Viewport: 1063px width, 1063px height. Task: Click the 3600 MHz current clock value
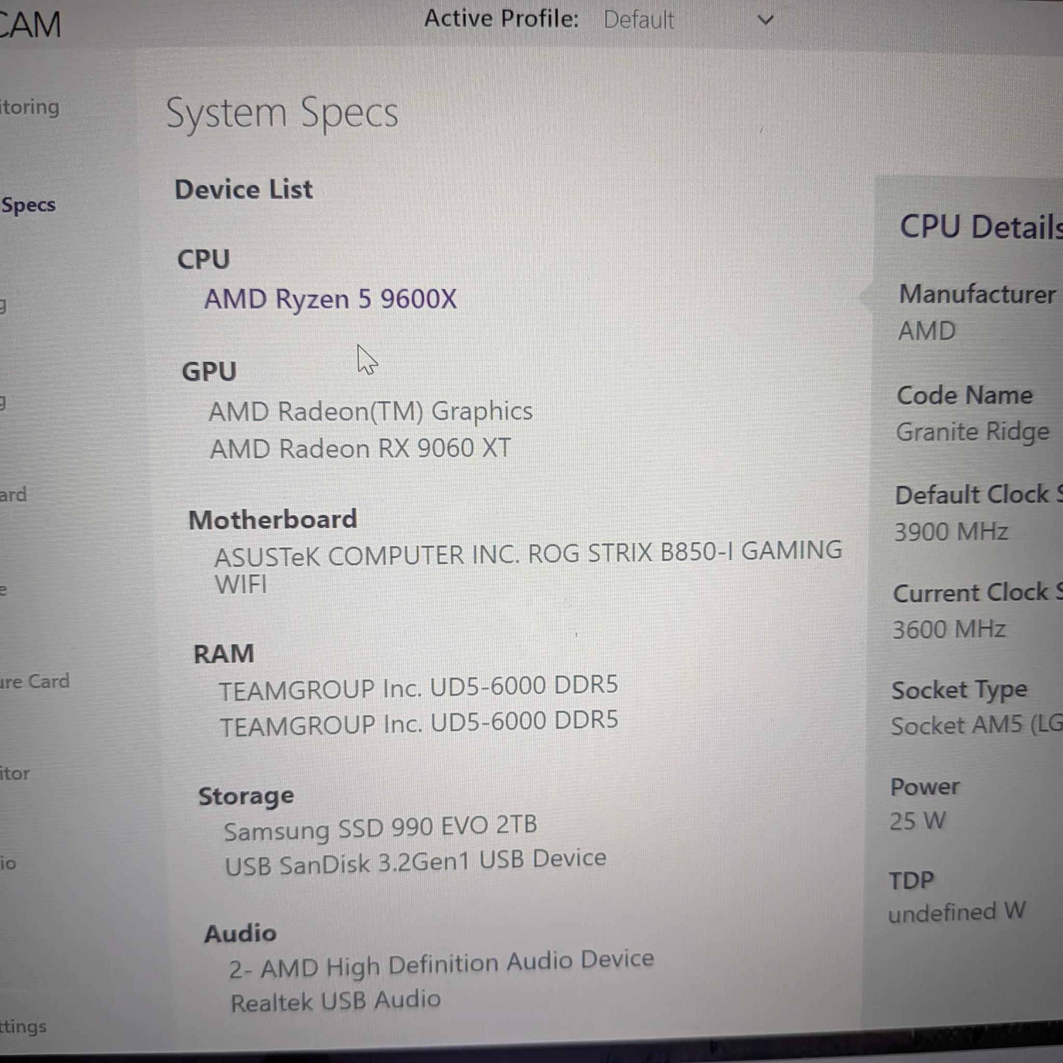(949, 629)
